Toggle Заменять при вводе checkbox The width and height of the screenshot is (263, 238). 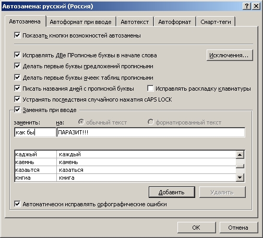point(17,109)
